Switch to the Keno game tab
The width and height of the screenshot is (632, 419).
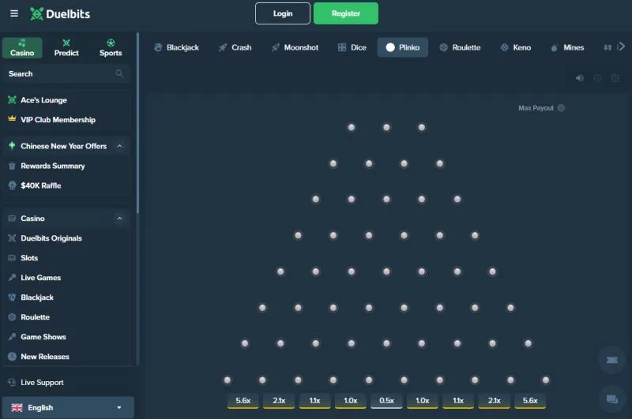516,47
